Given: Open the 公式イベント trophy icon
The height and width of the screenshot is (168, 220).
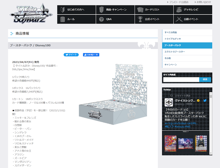Looking at the screenshot, I should [x=140, y=19].
